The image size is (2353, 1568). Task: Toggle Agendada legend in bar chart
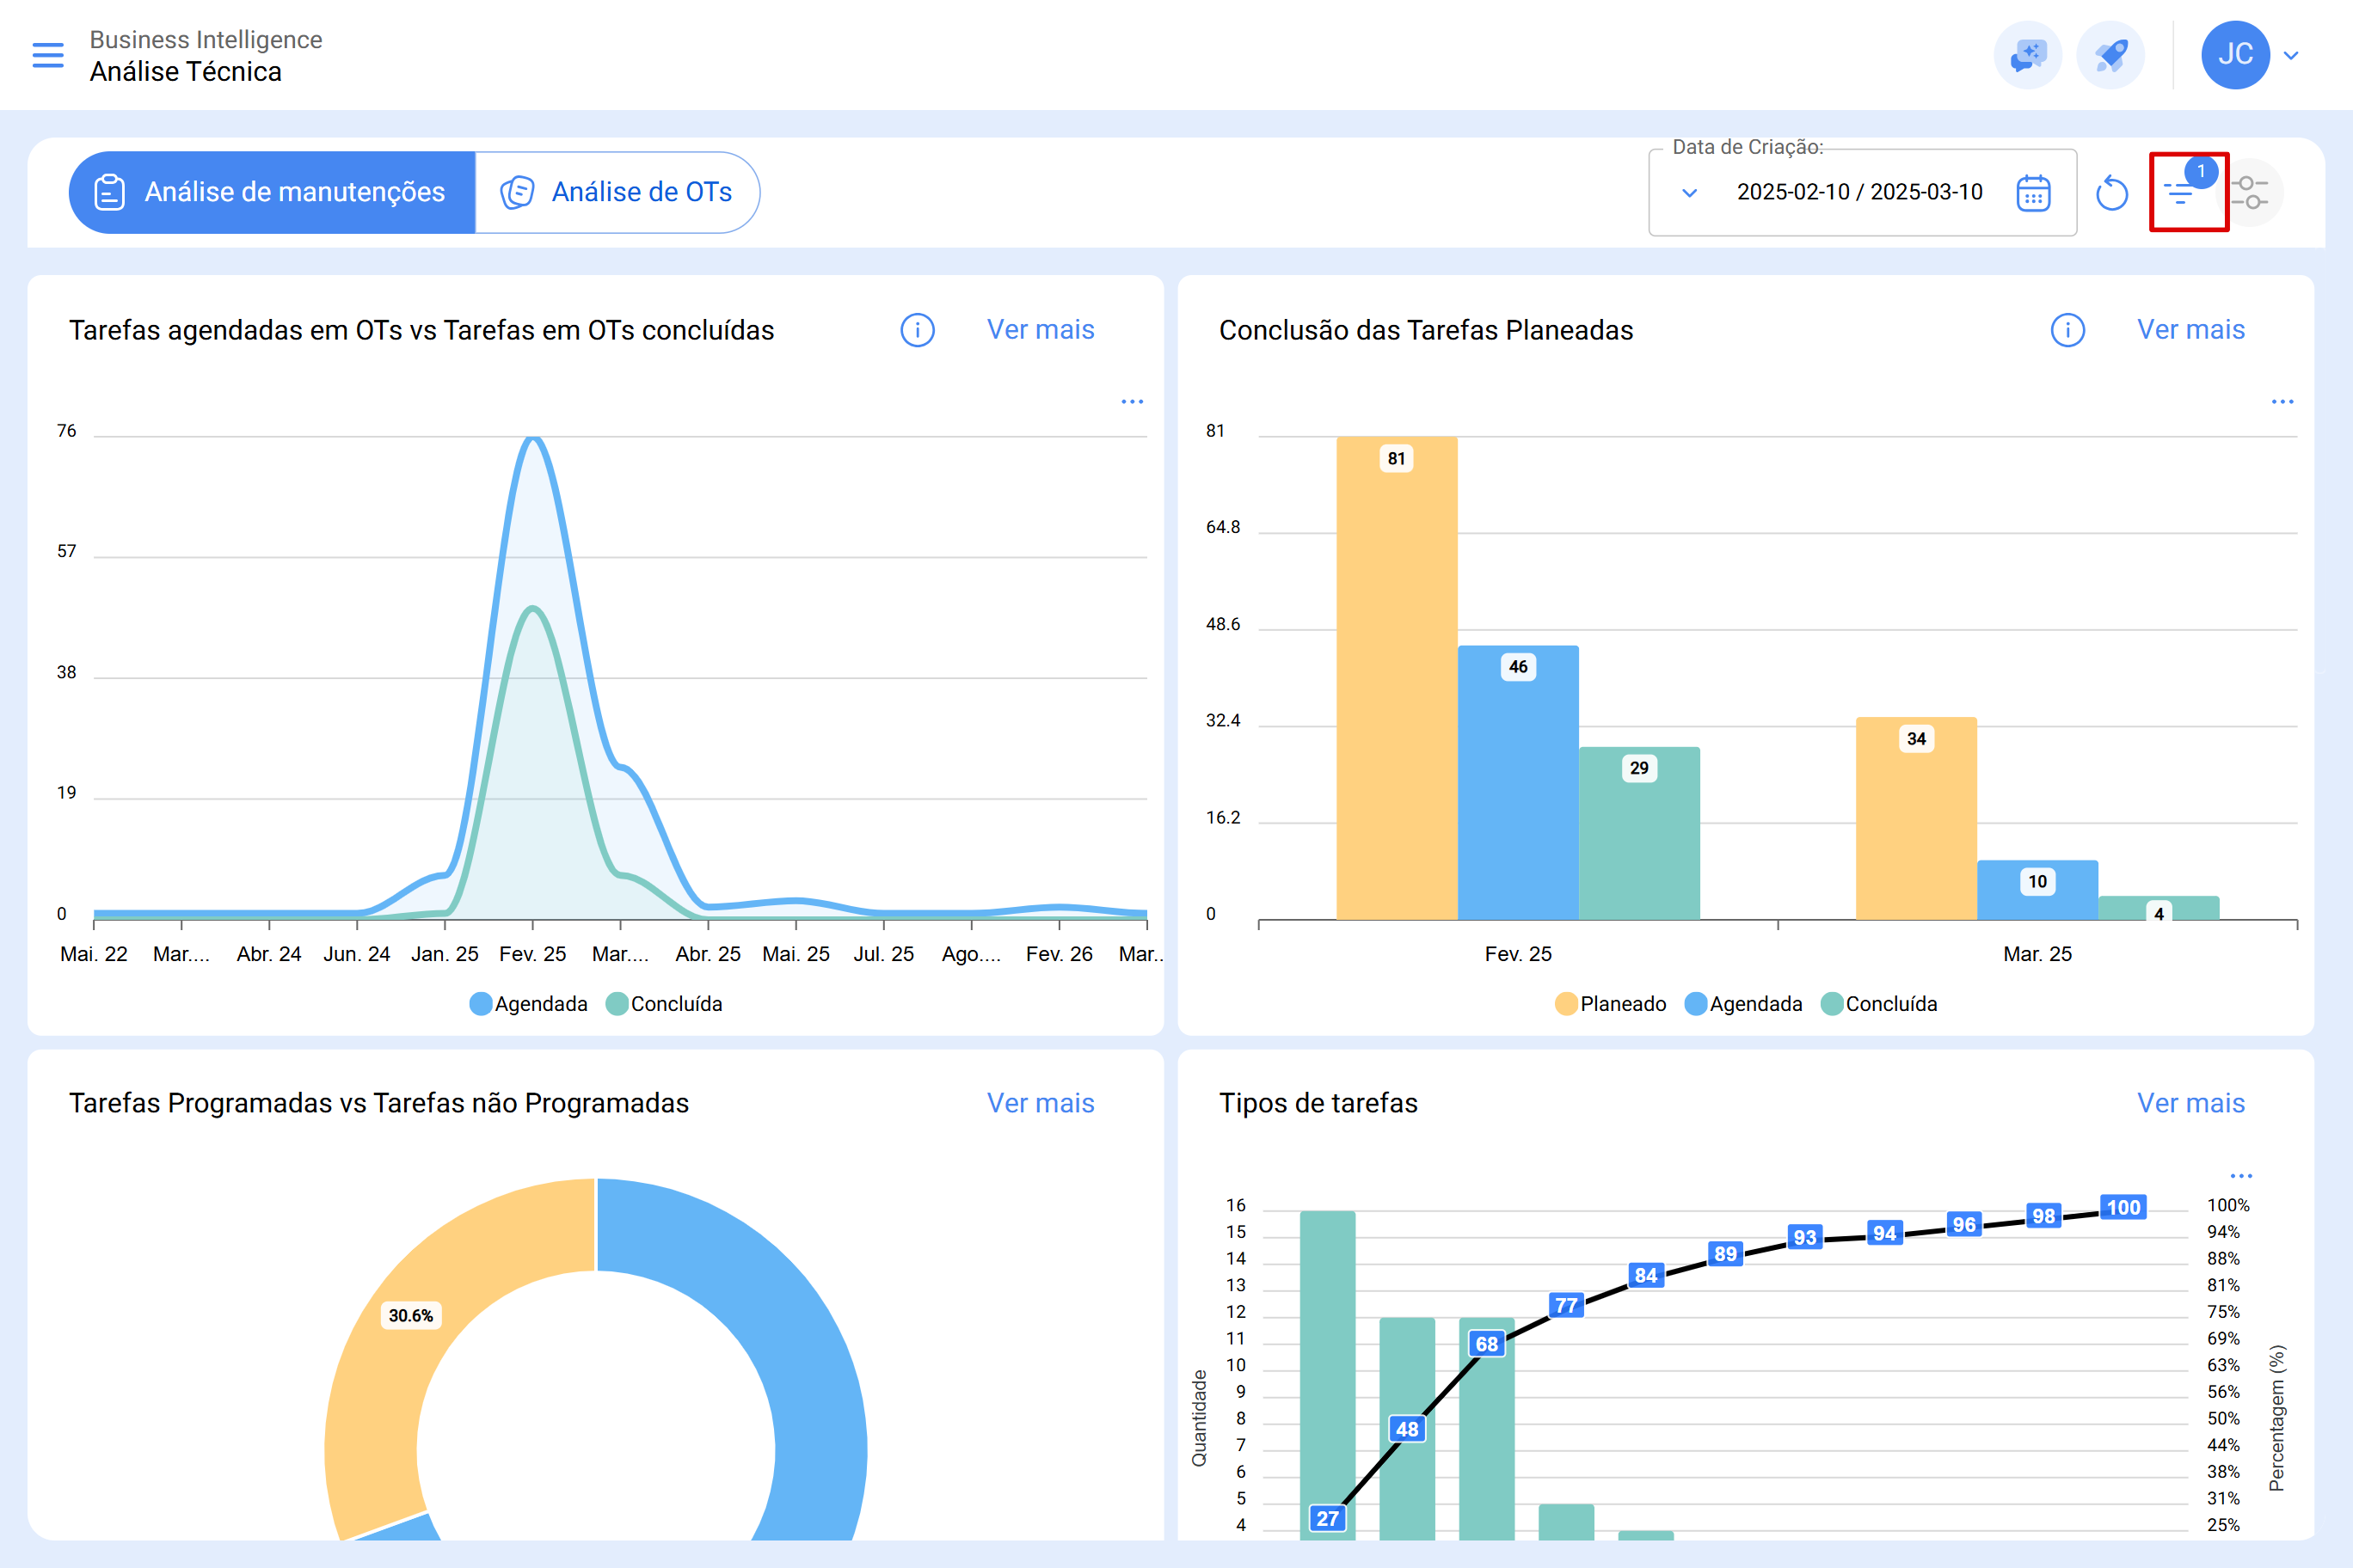point(1744,1004)
